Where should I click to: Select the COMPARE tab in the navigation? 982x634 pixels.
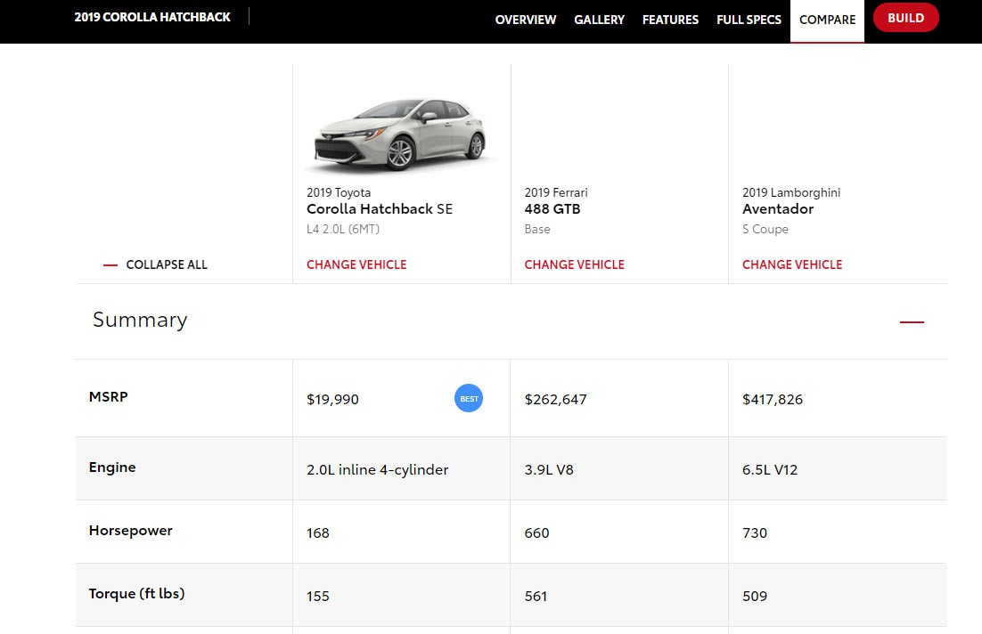click(x=827, y=19)
